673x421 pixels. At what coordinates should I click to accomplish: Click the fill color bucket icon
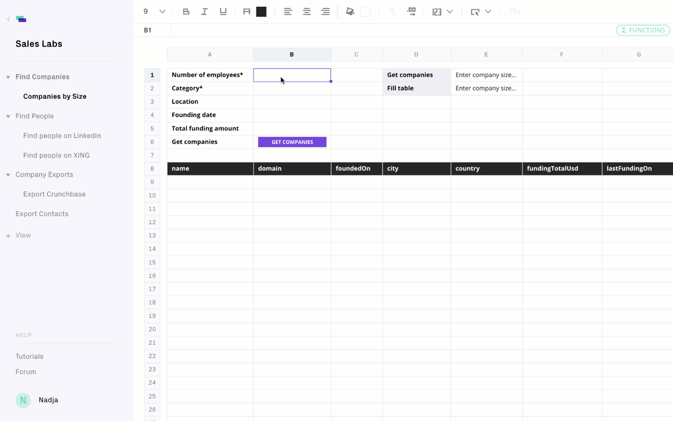(350, 11)
